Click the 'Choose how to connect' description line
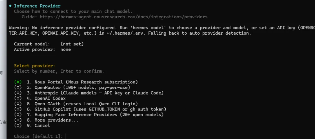This screenshot has width=315, height=139. [73, 11]
